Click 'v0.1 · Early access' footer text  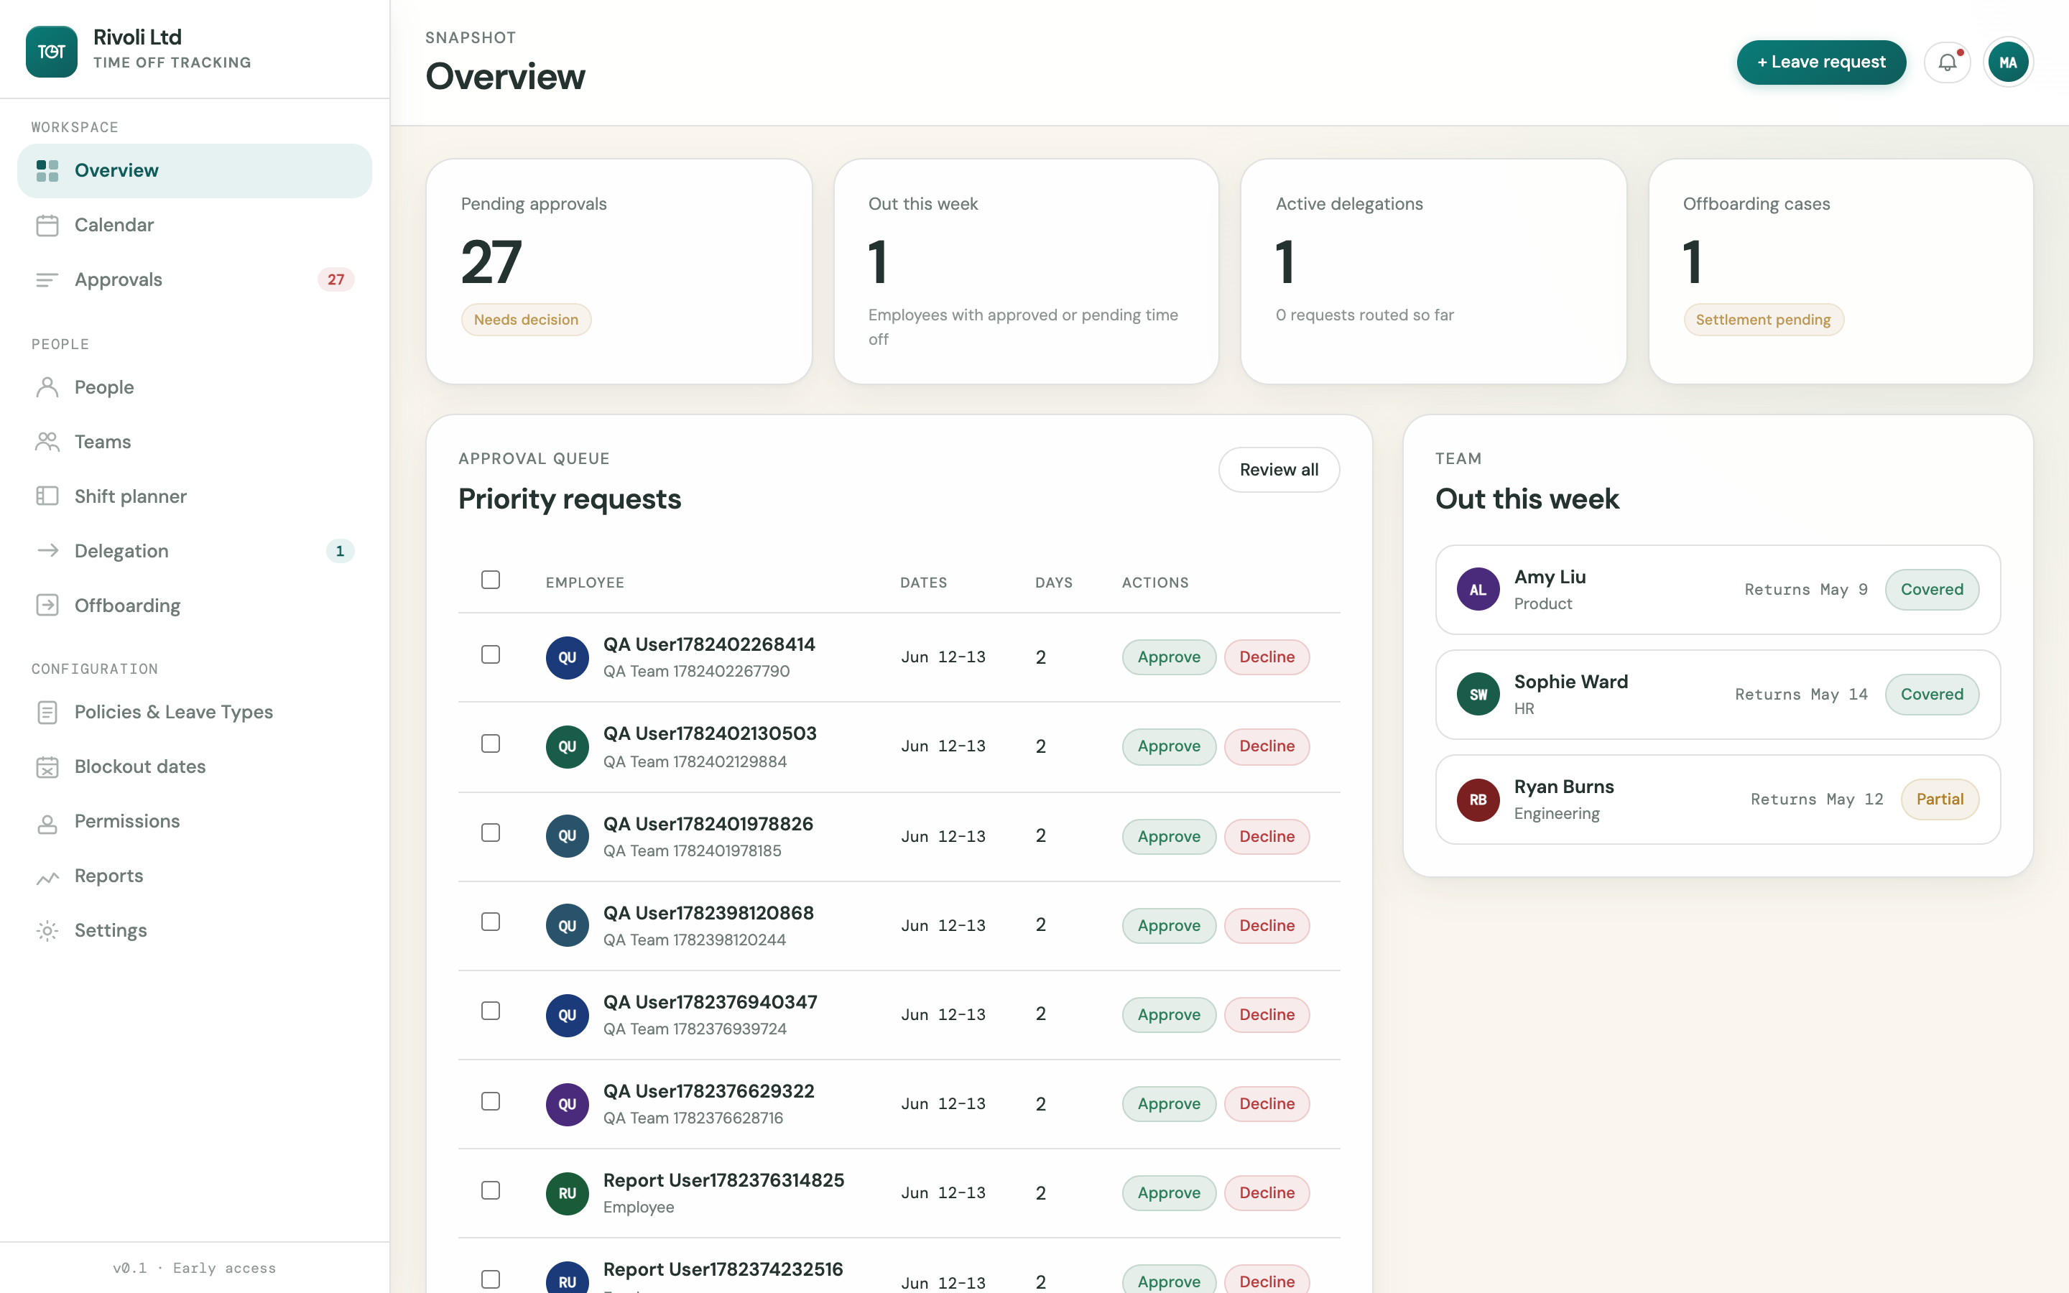pyautogui.click(x=194, y=1268)
